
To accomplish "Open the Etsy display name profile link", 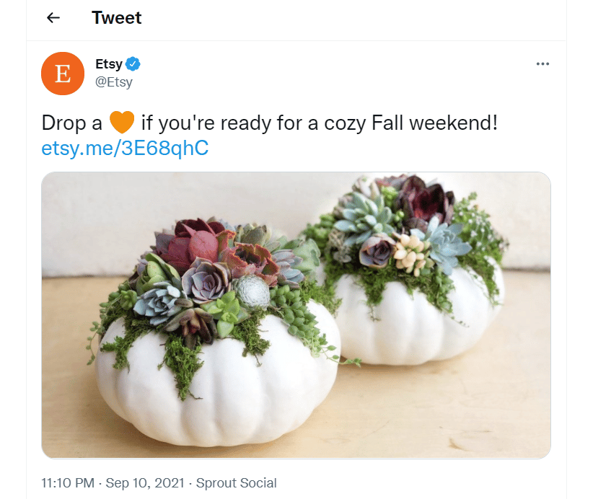I will (x=108, y=64).
